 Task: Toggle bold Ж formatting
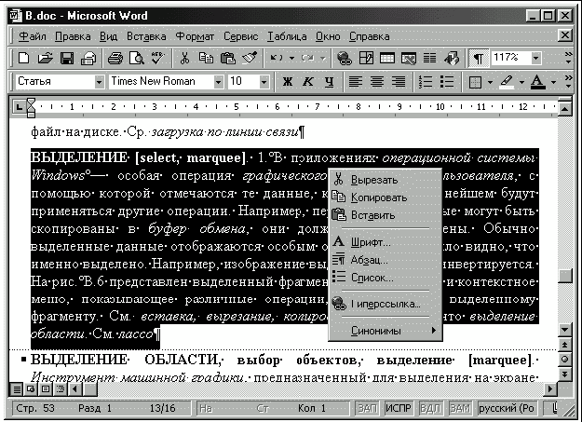(x=287, y=81)
